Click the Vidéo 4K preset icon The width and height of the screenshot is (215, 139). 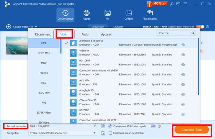pyautogui.click(x=73, y=53)
